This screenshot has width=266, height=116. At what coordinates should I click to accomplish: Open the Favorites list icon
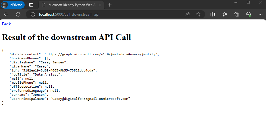point(225,14)
